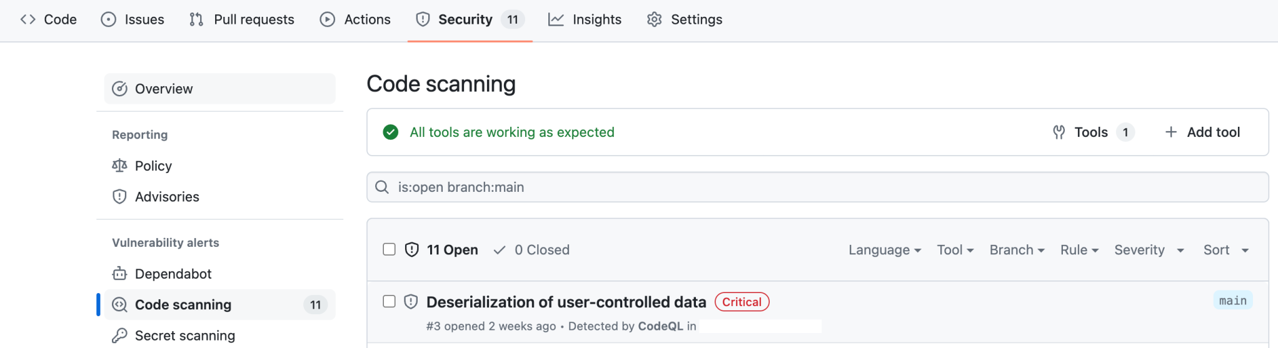
Task: Open the Sort dropdown menu
Action: point(1225,250)
